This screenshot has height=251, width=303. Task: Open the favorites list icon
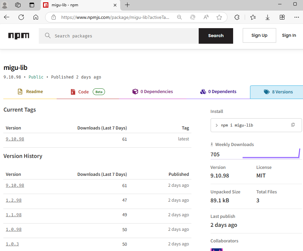(x=253, y=17)
